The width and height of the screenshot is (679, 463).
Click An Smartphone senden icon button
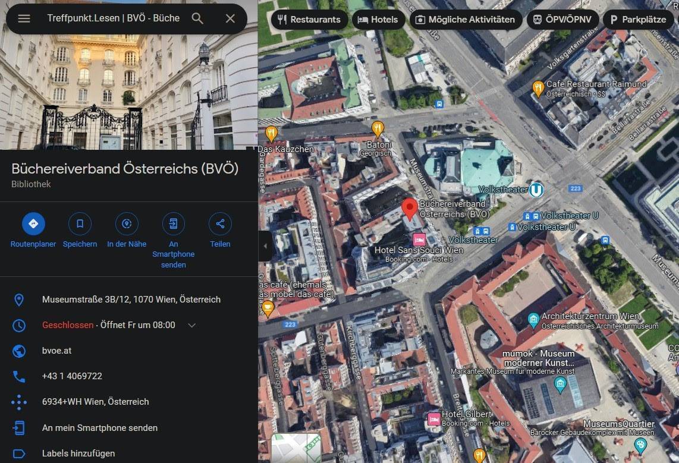pyautogui.click(x=173, y=223)
